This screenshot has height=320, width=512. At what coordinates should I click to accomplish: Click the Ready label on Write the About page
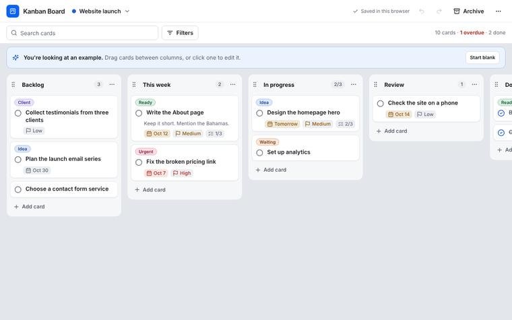[146, 102]
